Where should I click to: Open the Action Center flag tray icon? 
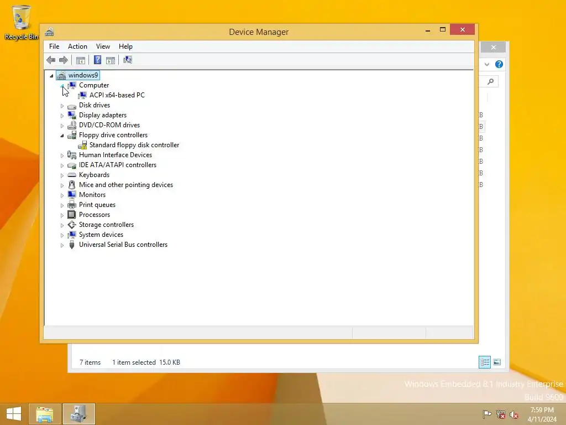click(x=487, y=414)
